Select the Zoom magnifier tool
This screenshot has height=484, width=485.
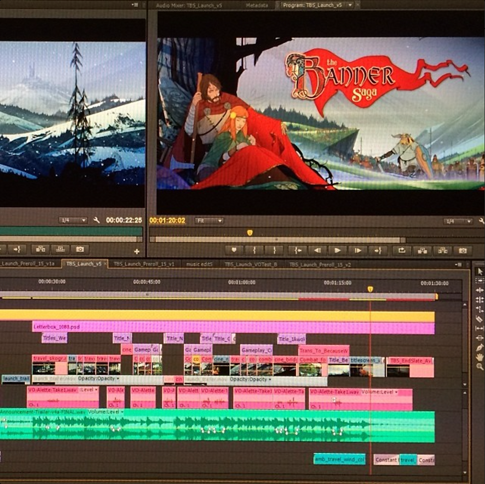tap(480, 367)
